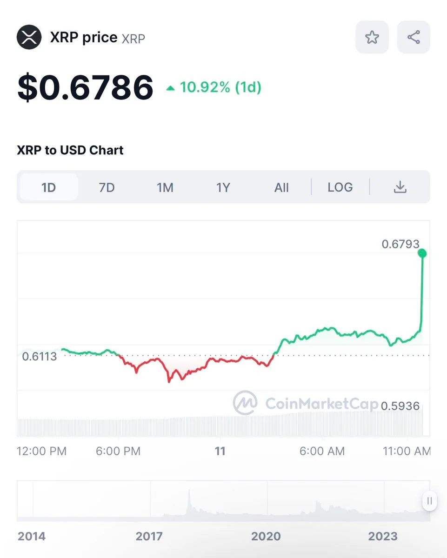
Task: Toggle LOG scale on the chart
Action: tap(340, 187)
